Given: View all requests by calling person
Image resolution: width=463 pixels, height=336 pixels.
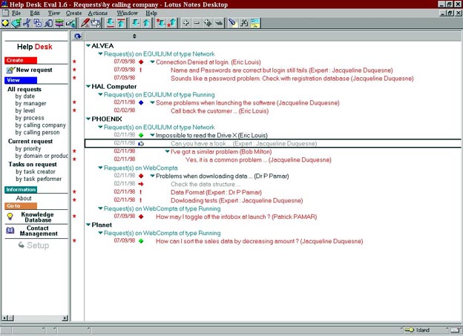Looking at the screenshot, I should 38,132.
